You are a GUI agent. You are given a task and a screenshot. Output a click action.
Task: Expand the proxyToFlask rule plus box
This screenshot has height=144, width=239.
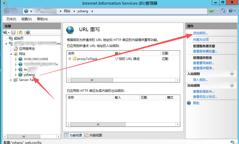(x=70, y=59)
